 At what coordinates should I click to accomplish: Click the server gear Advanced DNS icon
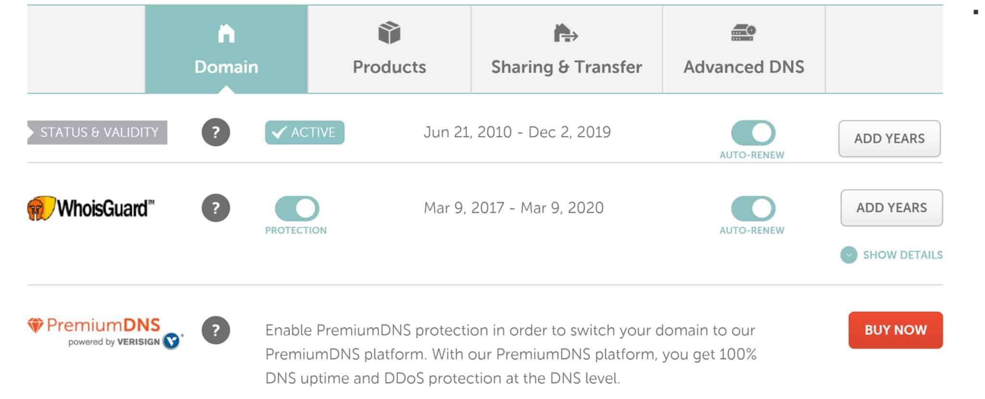744,33
